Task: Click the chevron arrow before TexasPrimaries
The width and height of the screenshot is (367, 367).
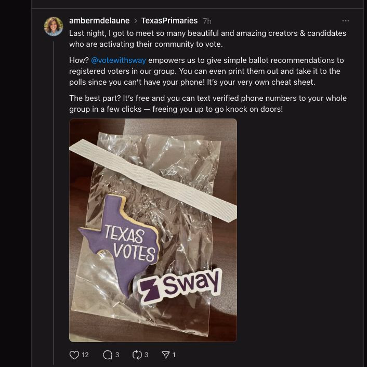Action: 136,21
